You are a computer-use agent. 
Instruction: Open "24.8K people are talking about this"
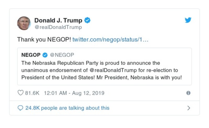click(x=67, y=108)
